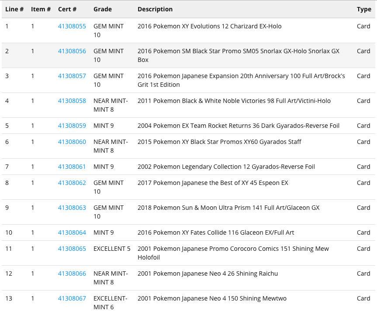
Task: Click NEAR MINT-MINT 8 grade for Gyarados Staff
Action: click(x=111, y=146)
